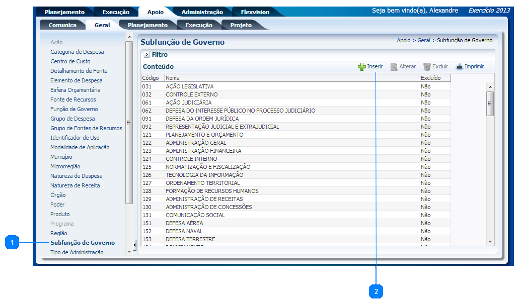Select the Comunica sub-tab
Screen dimensions: 524x304
(x=62, y=25)
